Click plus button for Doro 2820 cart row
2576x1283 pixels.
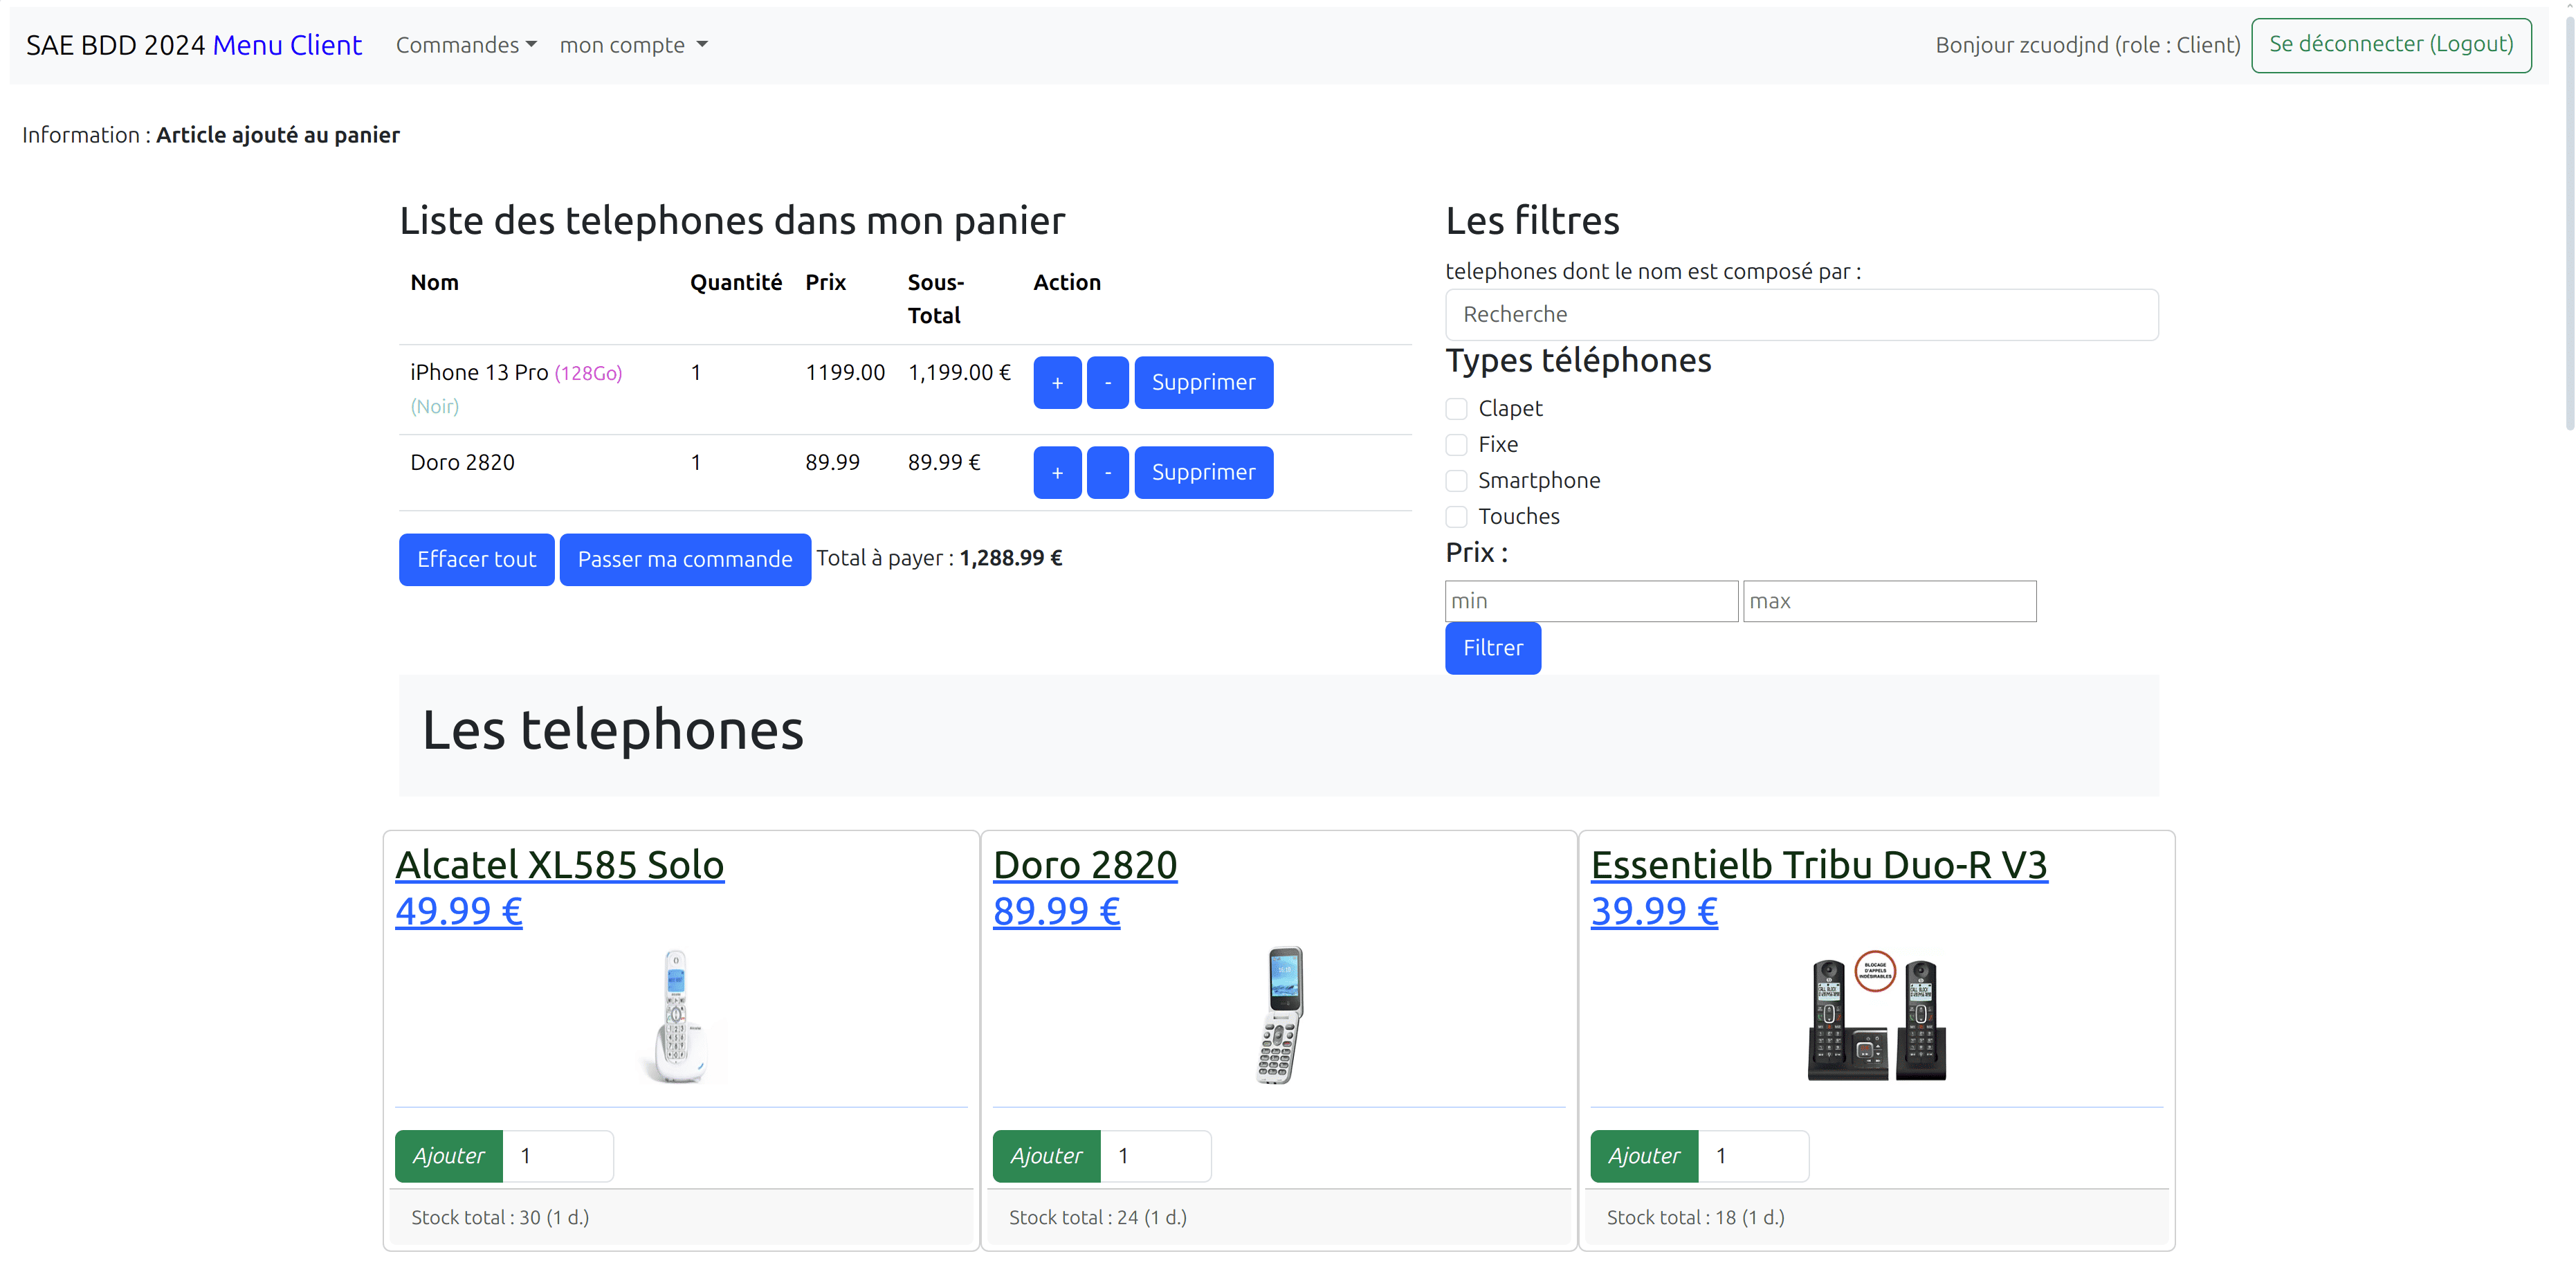point(1056,472)
